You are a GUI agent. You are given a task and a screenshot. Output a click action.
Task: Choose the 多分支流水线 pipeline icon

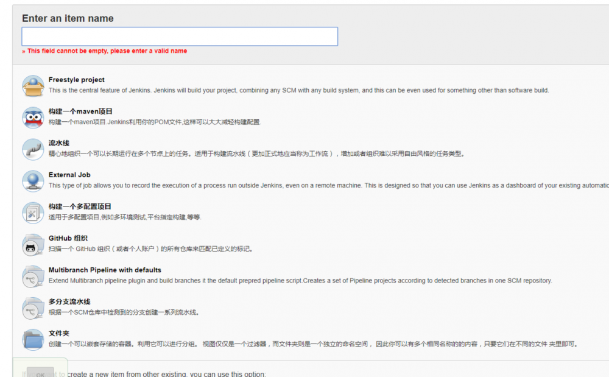33,307
